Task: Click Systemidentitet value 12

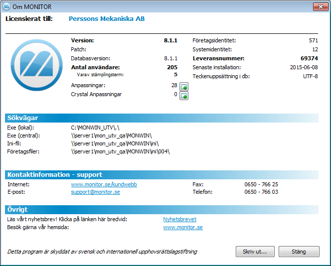Action: click(x=315, y=49)
